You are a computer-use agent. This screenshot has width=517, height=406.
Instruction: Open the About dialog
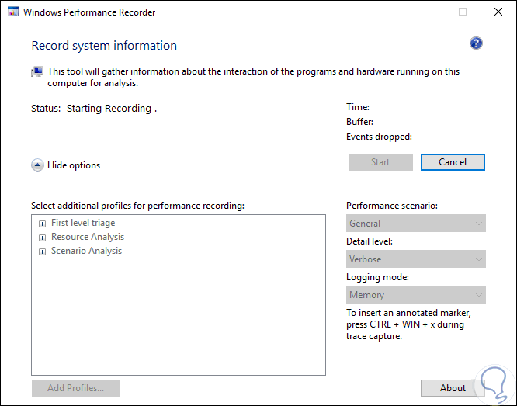453,388
